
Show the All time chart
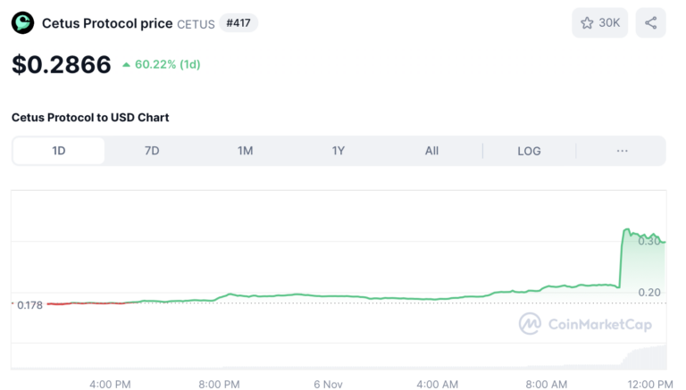pyautogui.click(x=431, y=151)
